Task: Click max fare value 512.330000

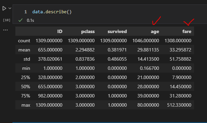Action: 179,105
